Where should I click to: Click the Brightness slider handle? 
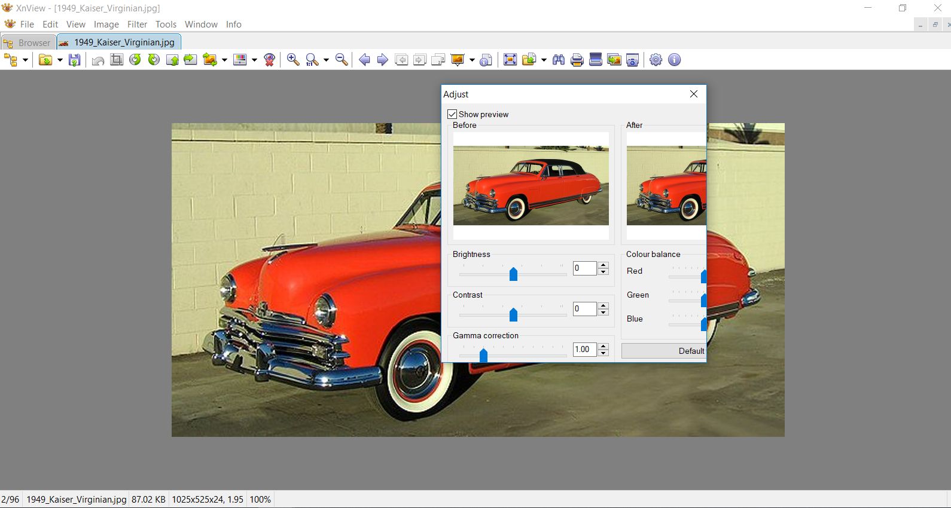513,274
